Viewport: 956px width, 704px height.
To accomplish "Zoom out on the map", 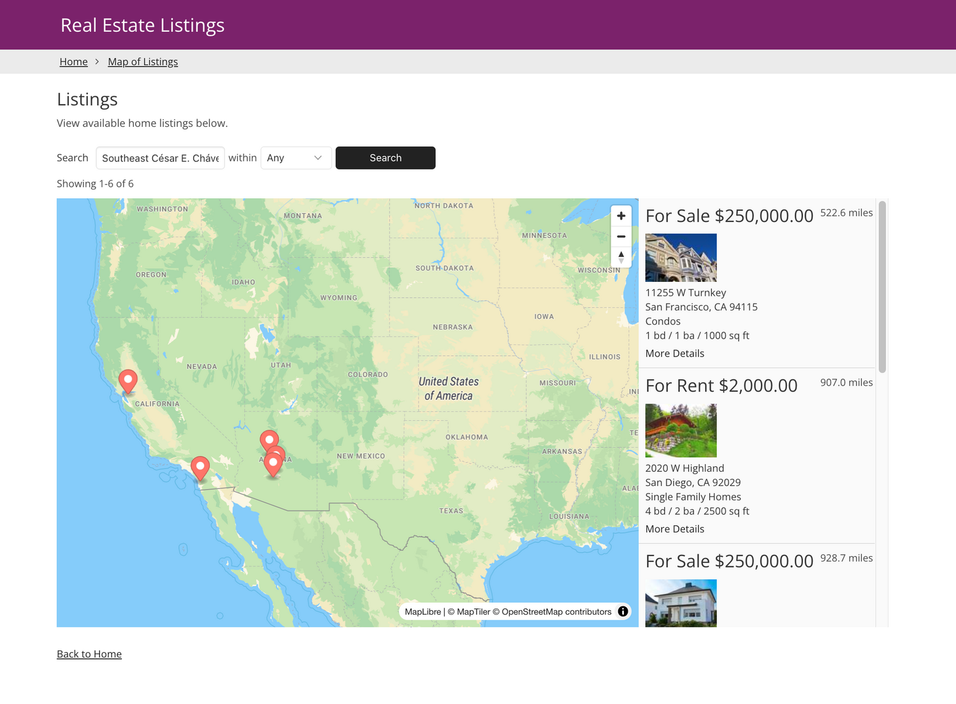I will [x=621, y=236].
